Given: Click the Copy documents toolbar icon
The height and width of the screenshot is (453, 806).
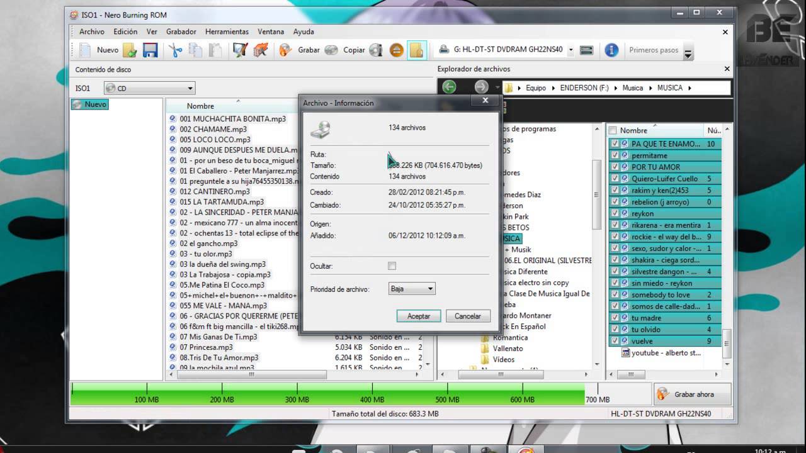Looking at the screenshot, I should pyautogui.click(x=195, y=50).
